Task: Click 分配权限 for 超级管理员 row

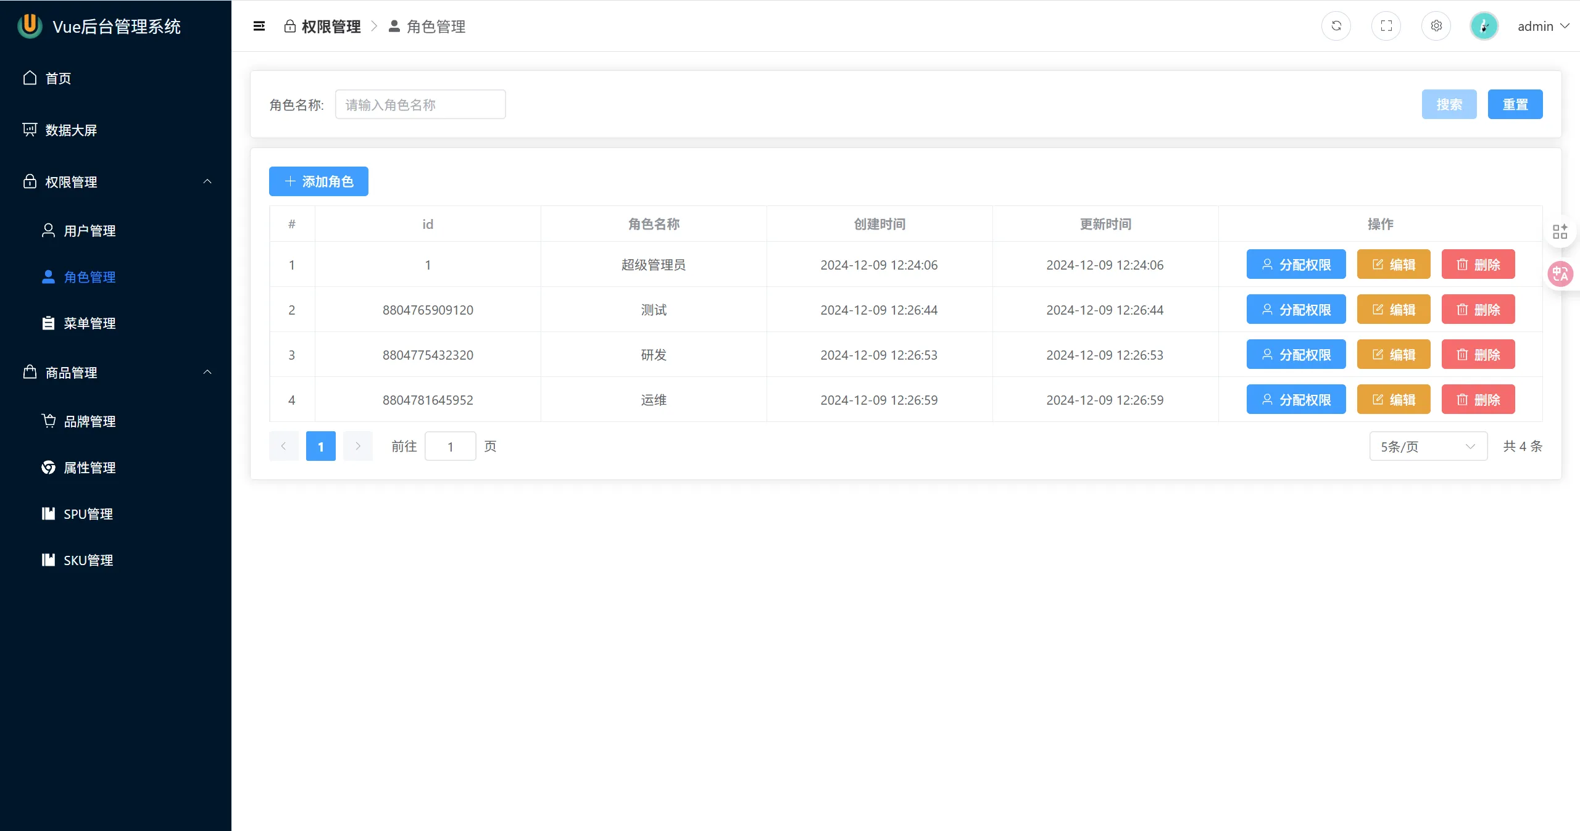Action: pyautogui.click(x=1296, y=265)
